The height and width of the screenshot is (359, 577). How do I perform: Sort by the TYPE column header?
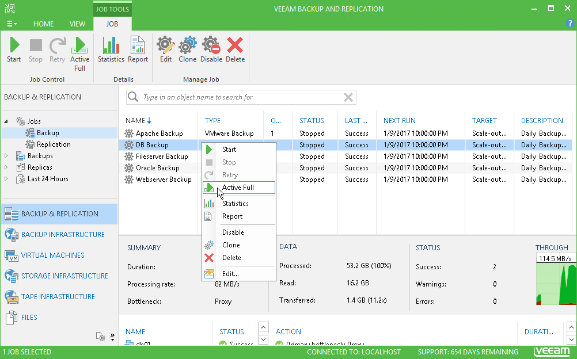coord(212,121)
